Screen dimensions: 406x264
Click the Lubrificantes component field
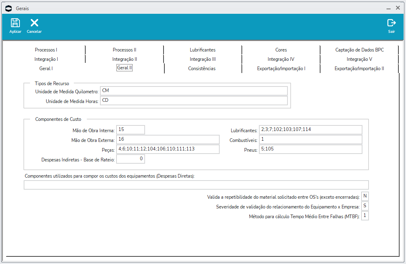coord(310,130)
